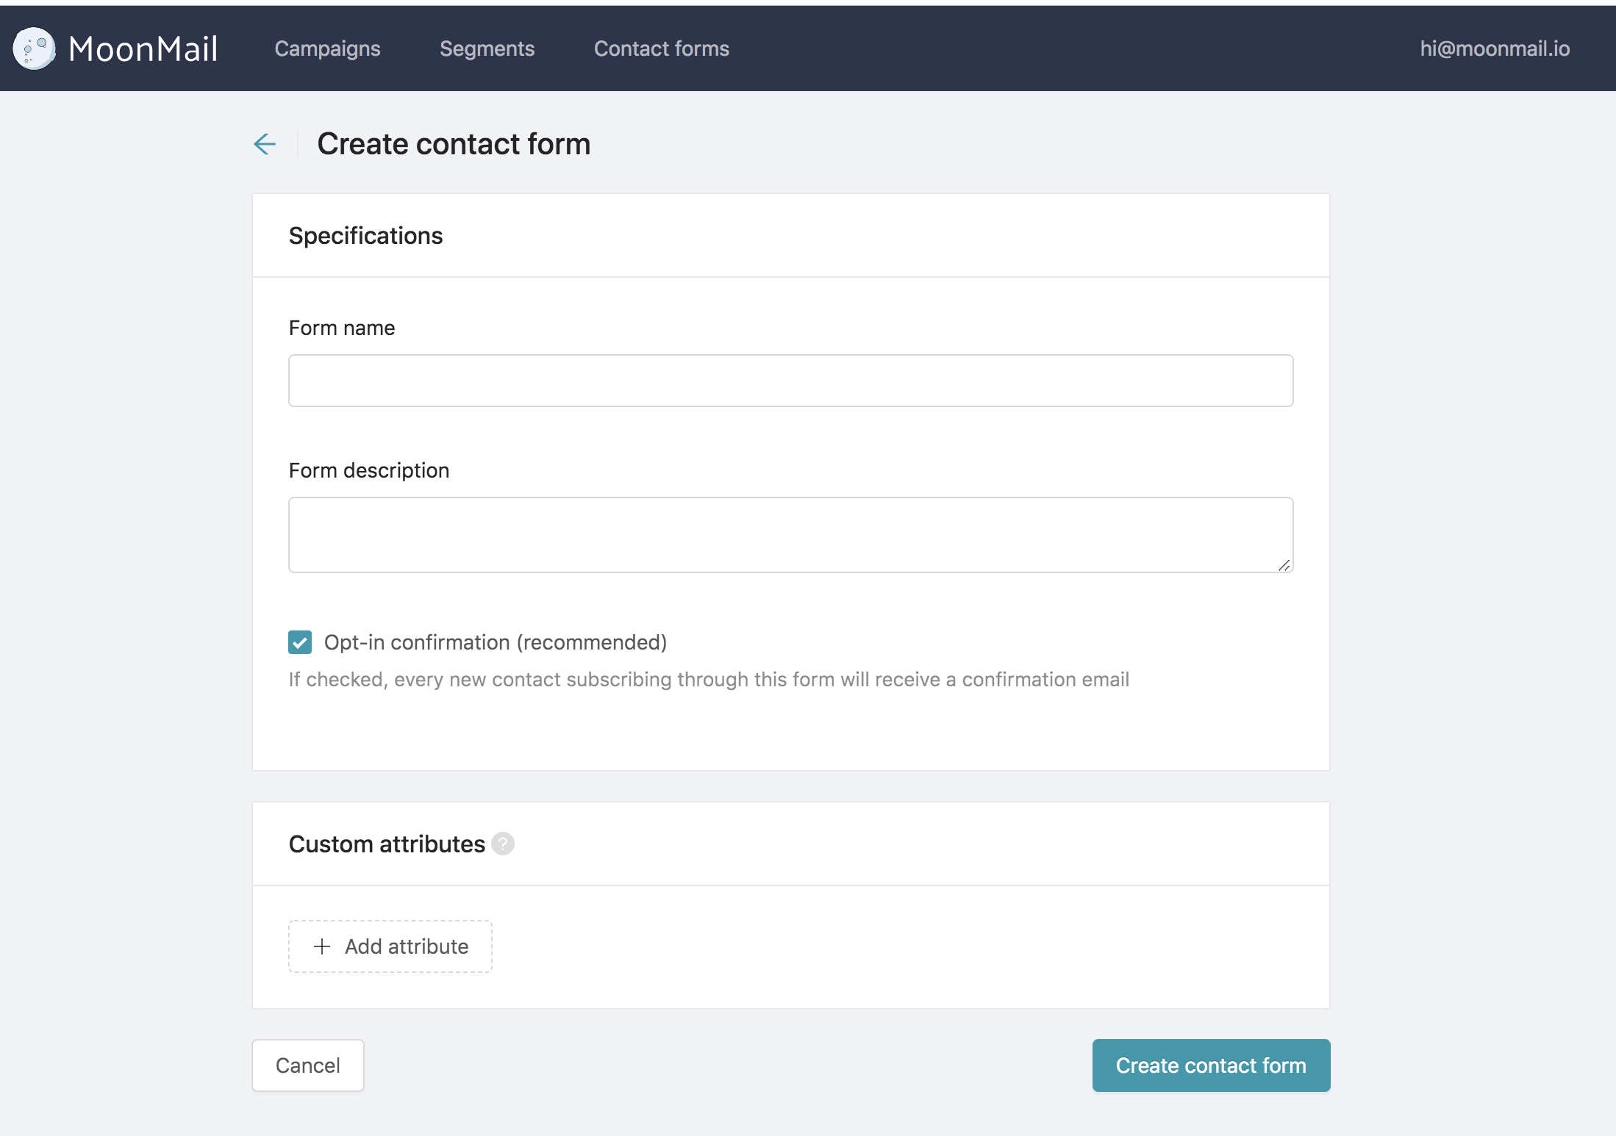Go to Contact forms in navigation
The height and width of the screenshot is (1136, 1616).
point(661,48)
